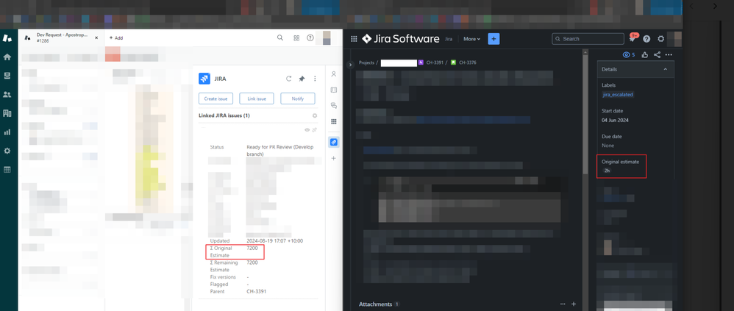734x311 pixels.
Task: Open the products grid icon beside help
Action: point(296,38)
